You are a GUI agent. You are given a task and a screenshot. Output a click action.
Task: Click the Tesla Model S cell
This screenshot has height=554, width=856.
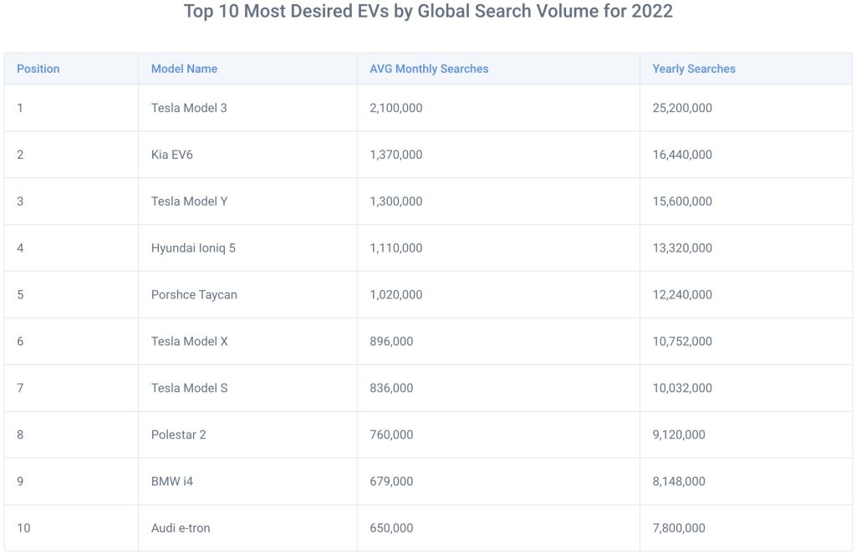coord(189,389)
